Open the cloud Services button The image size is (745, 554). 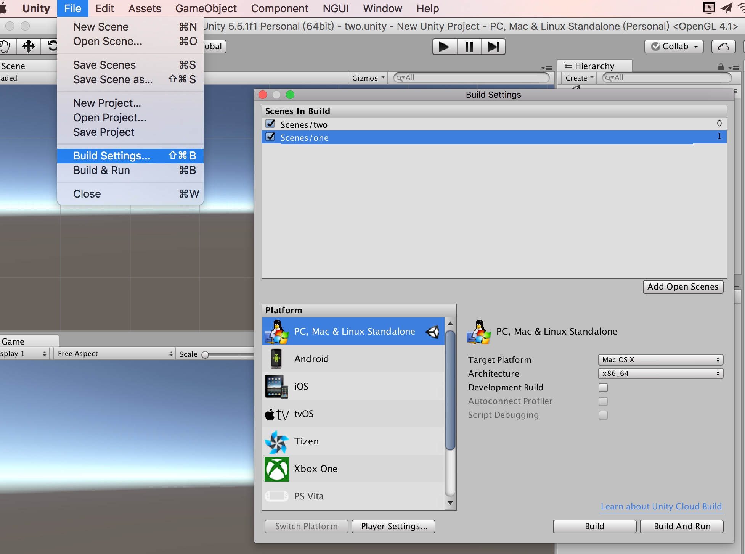[x=723, y=47]
